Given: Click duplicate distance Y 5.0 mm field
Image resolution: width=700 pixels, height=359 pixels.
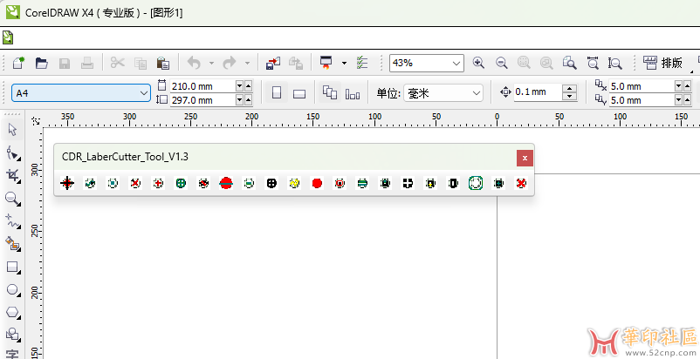Looking at the screenshot, I should coord(641,100).
